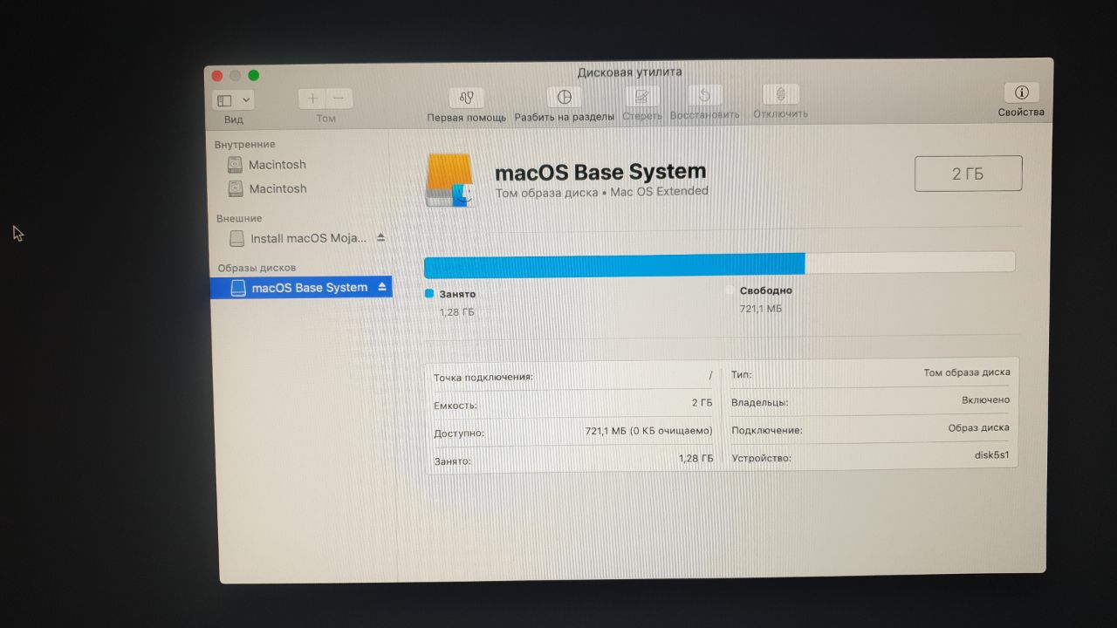1117x628 pixels.
Task: Run First Aid on the volume
Action: coord(467,97)
